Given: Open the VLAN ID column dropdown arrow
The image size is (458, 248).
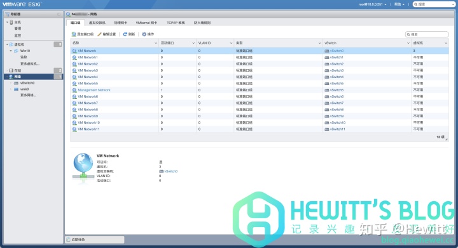Looking at the screenshot, I should coord(231,43).
